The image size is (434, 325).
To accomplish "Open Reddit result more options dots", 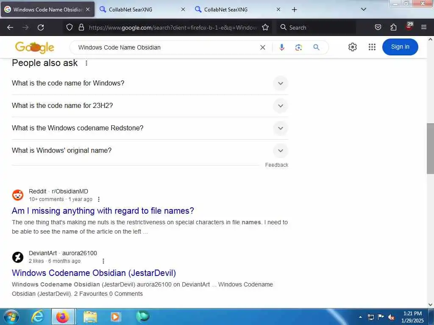I will (99, 199).
